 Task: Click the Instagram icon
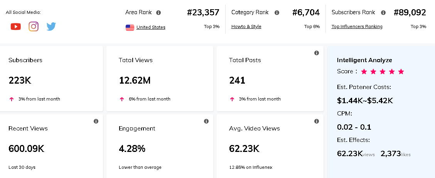34,26
